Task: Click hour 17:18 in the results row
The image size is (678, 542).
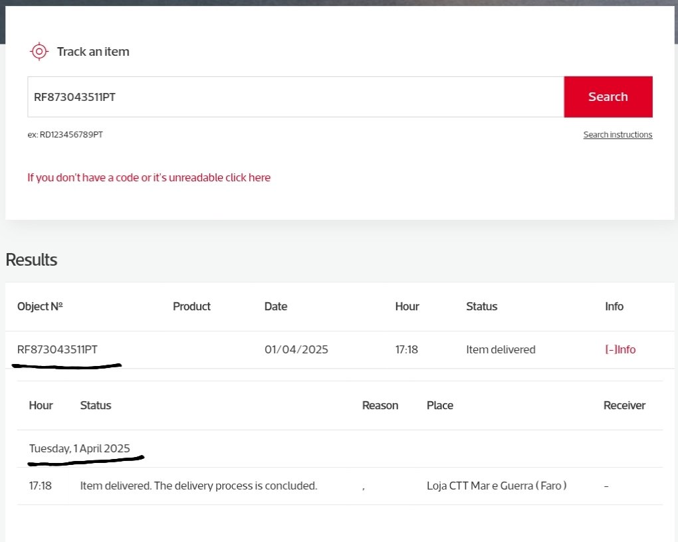Action: point(406,349)
